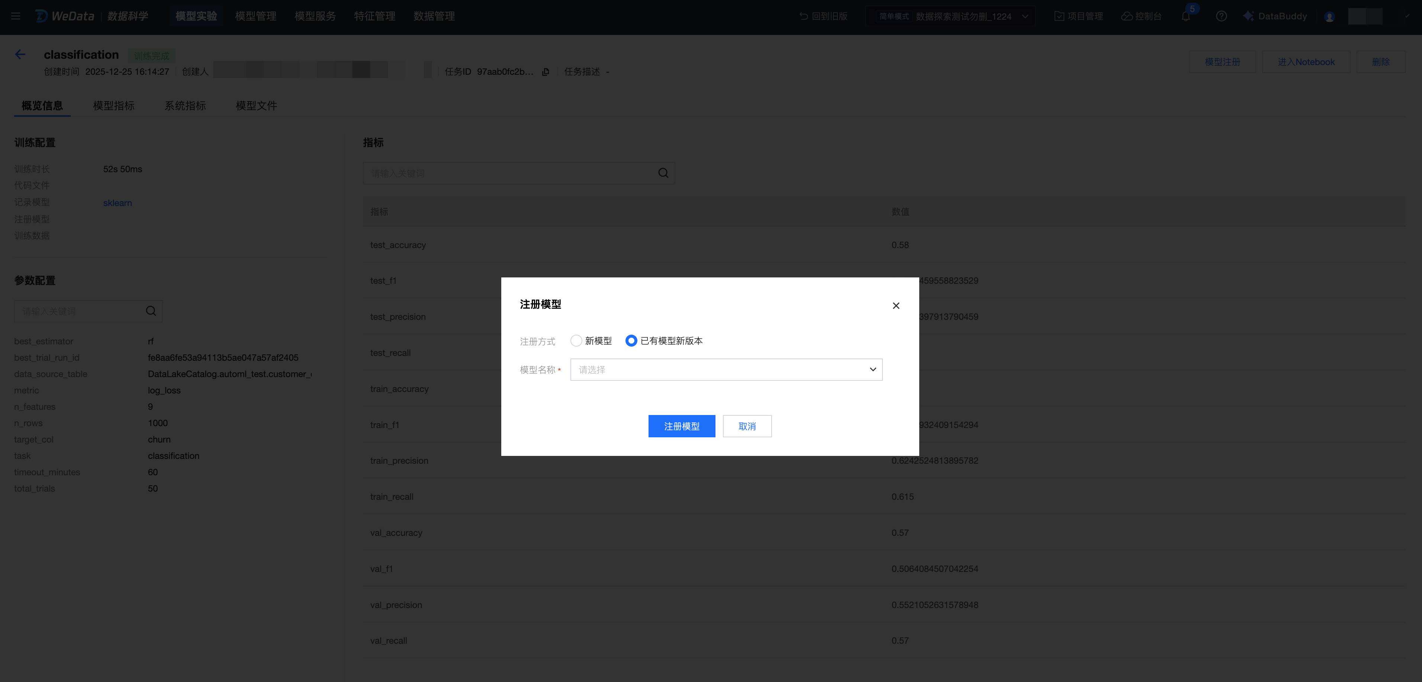Select the 已有模型新版本 radio option
This screenshot has height=682, width=1422.
631,341
